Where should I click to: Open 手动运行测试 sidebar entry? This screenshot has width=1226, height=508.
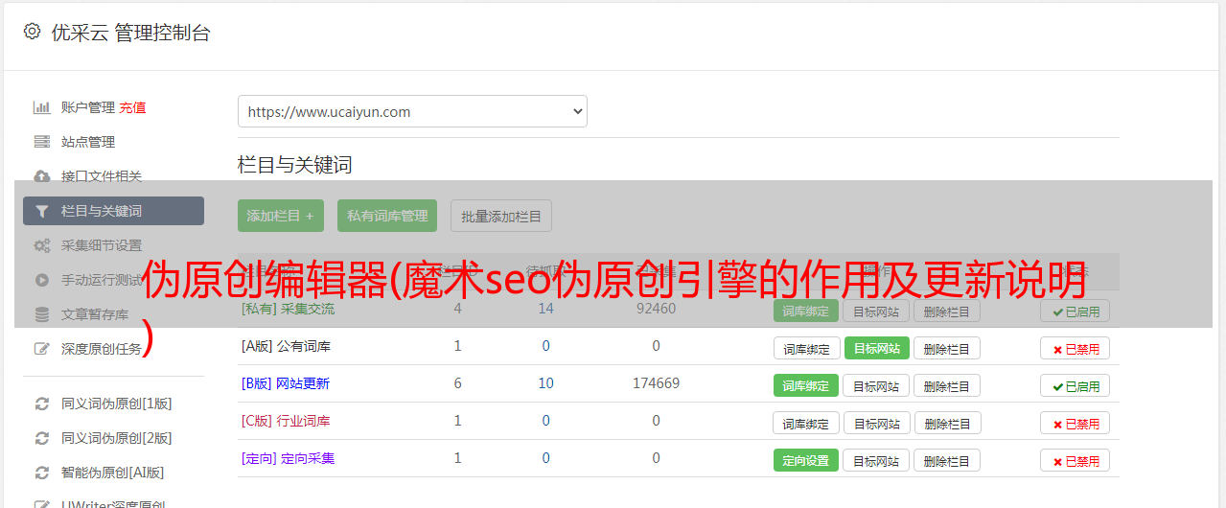point(102,280)
